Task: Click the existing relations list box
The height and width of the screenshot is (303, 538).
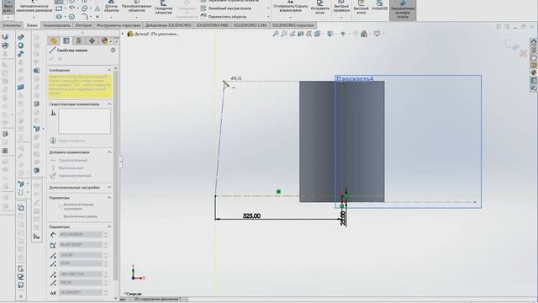Action: tap(84, 121)
